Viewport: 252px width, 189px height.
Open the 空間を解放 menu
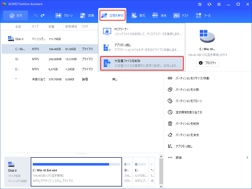[112, 15]
